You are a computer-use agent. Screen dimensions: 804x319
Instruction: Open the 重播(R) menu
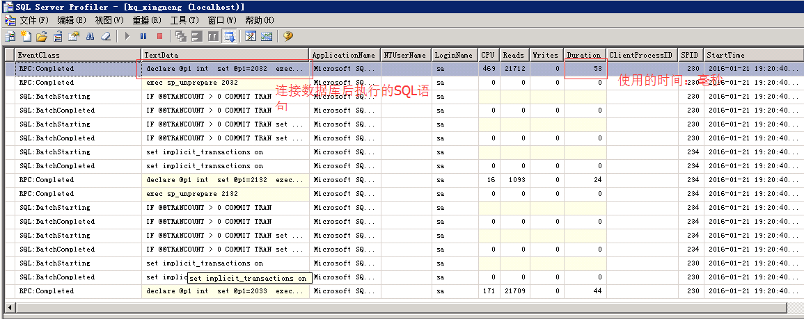click(146, 20)
